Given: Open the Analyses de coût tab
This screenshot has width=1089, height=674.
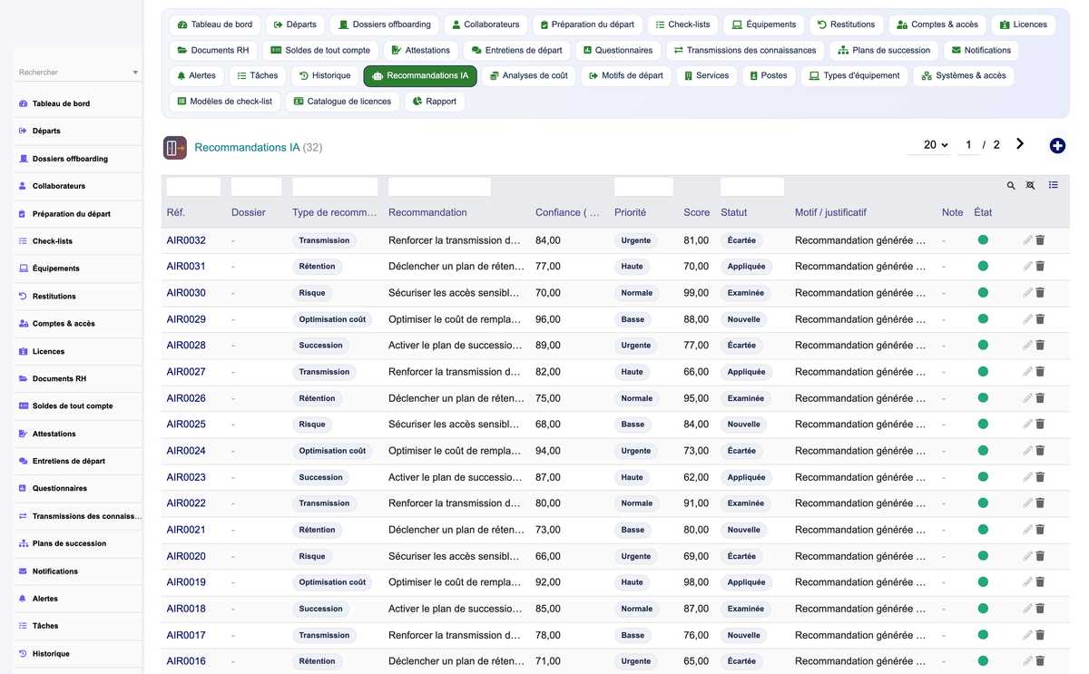Looking at the screenshot, I should click(x=528, y=76).
